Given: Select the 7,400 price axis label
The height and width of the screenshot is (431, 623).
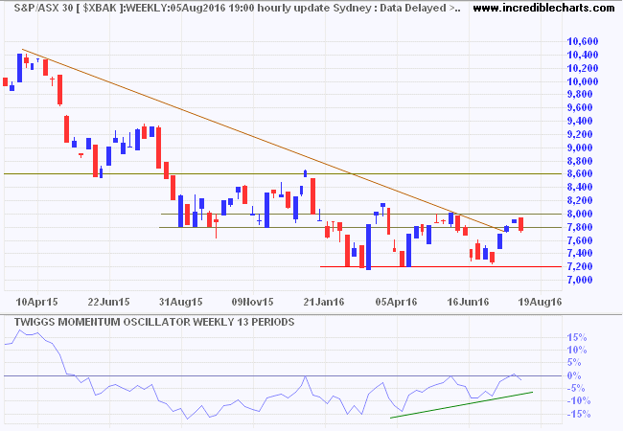Looking at the screenshot, I should click(x=582, y=253).
